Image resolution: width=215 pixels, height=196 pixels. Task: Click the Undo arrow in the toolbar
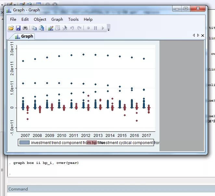tap(72, 28)
